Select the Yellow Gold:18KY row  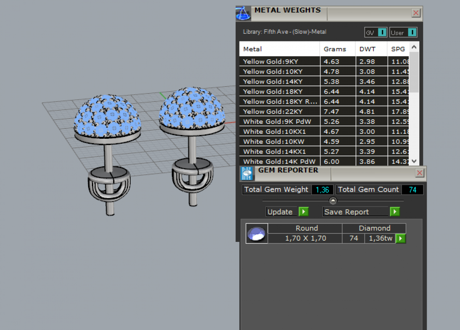[279, 92]
